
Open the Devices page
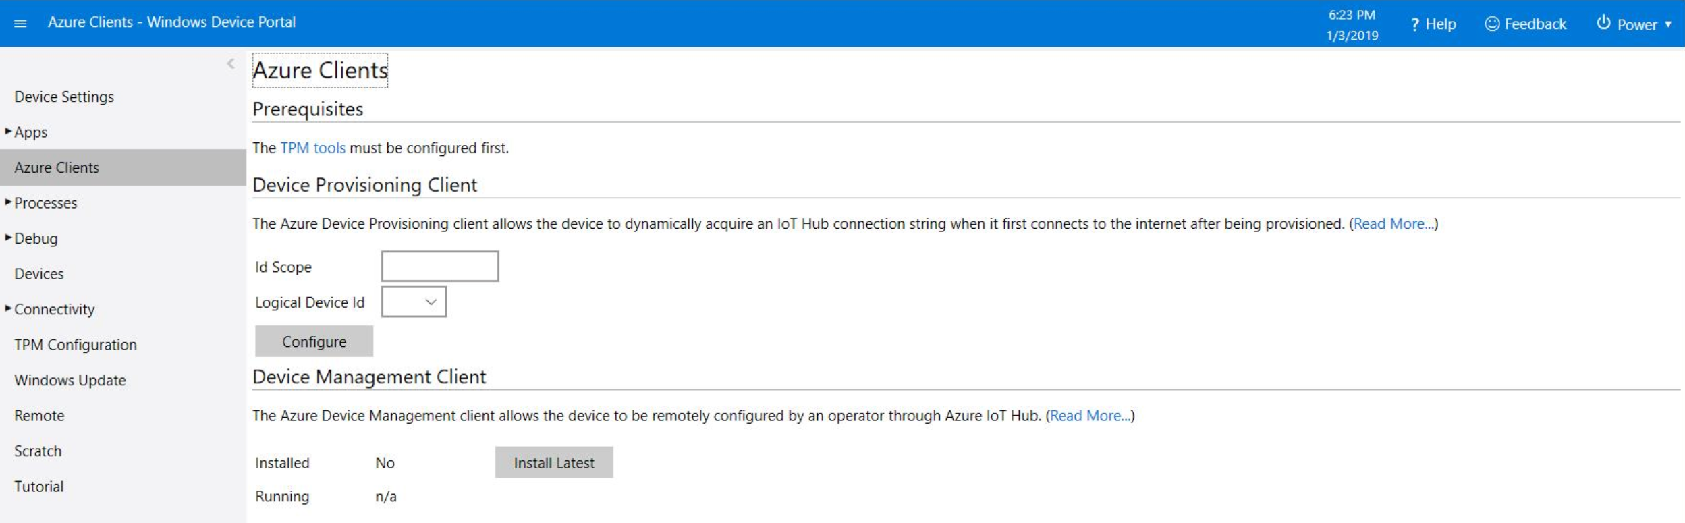click(39, 273)
